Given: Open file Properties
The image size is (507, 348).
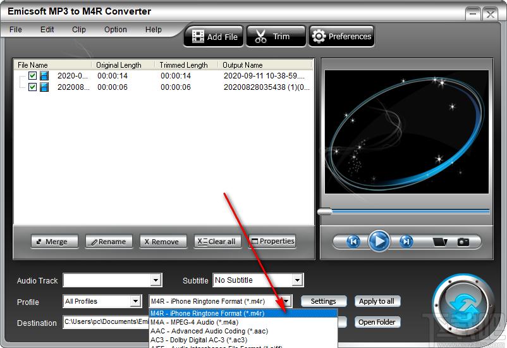Looking at the screenshot, I should click(272, 241).
